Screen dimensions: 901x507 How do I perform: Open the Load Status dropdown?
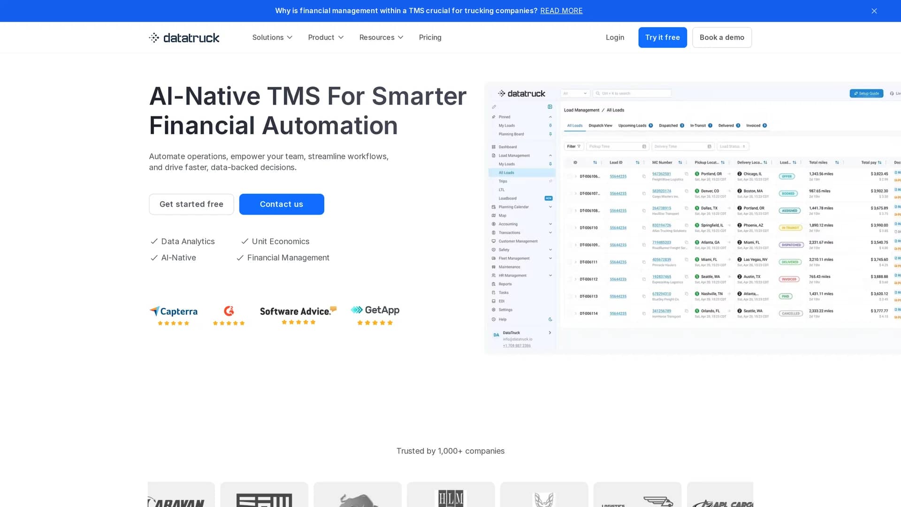coord(733,146)
